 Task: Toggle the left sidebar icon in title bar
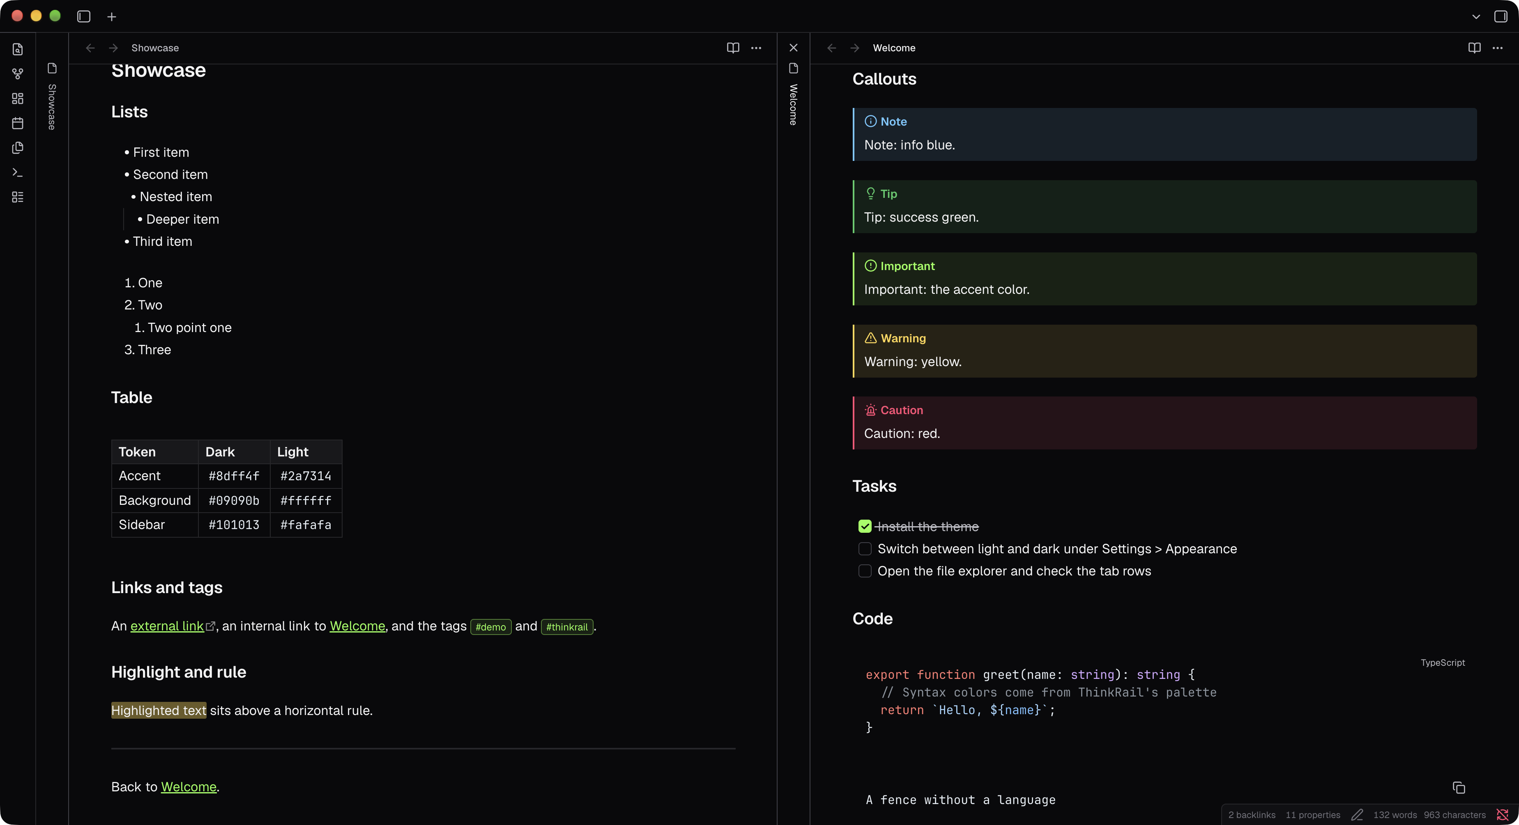click(84, 16)
